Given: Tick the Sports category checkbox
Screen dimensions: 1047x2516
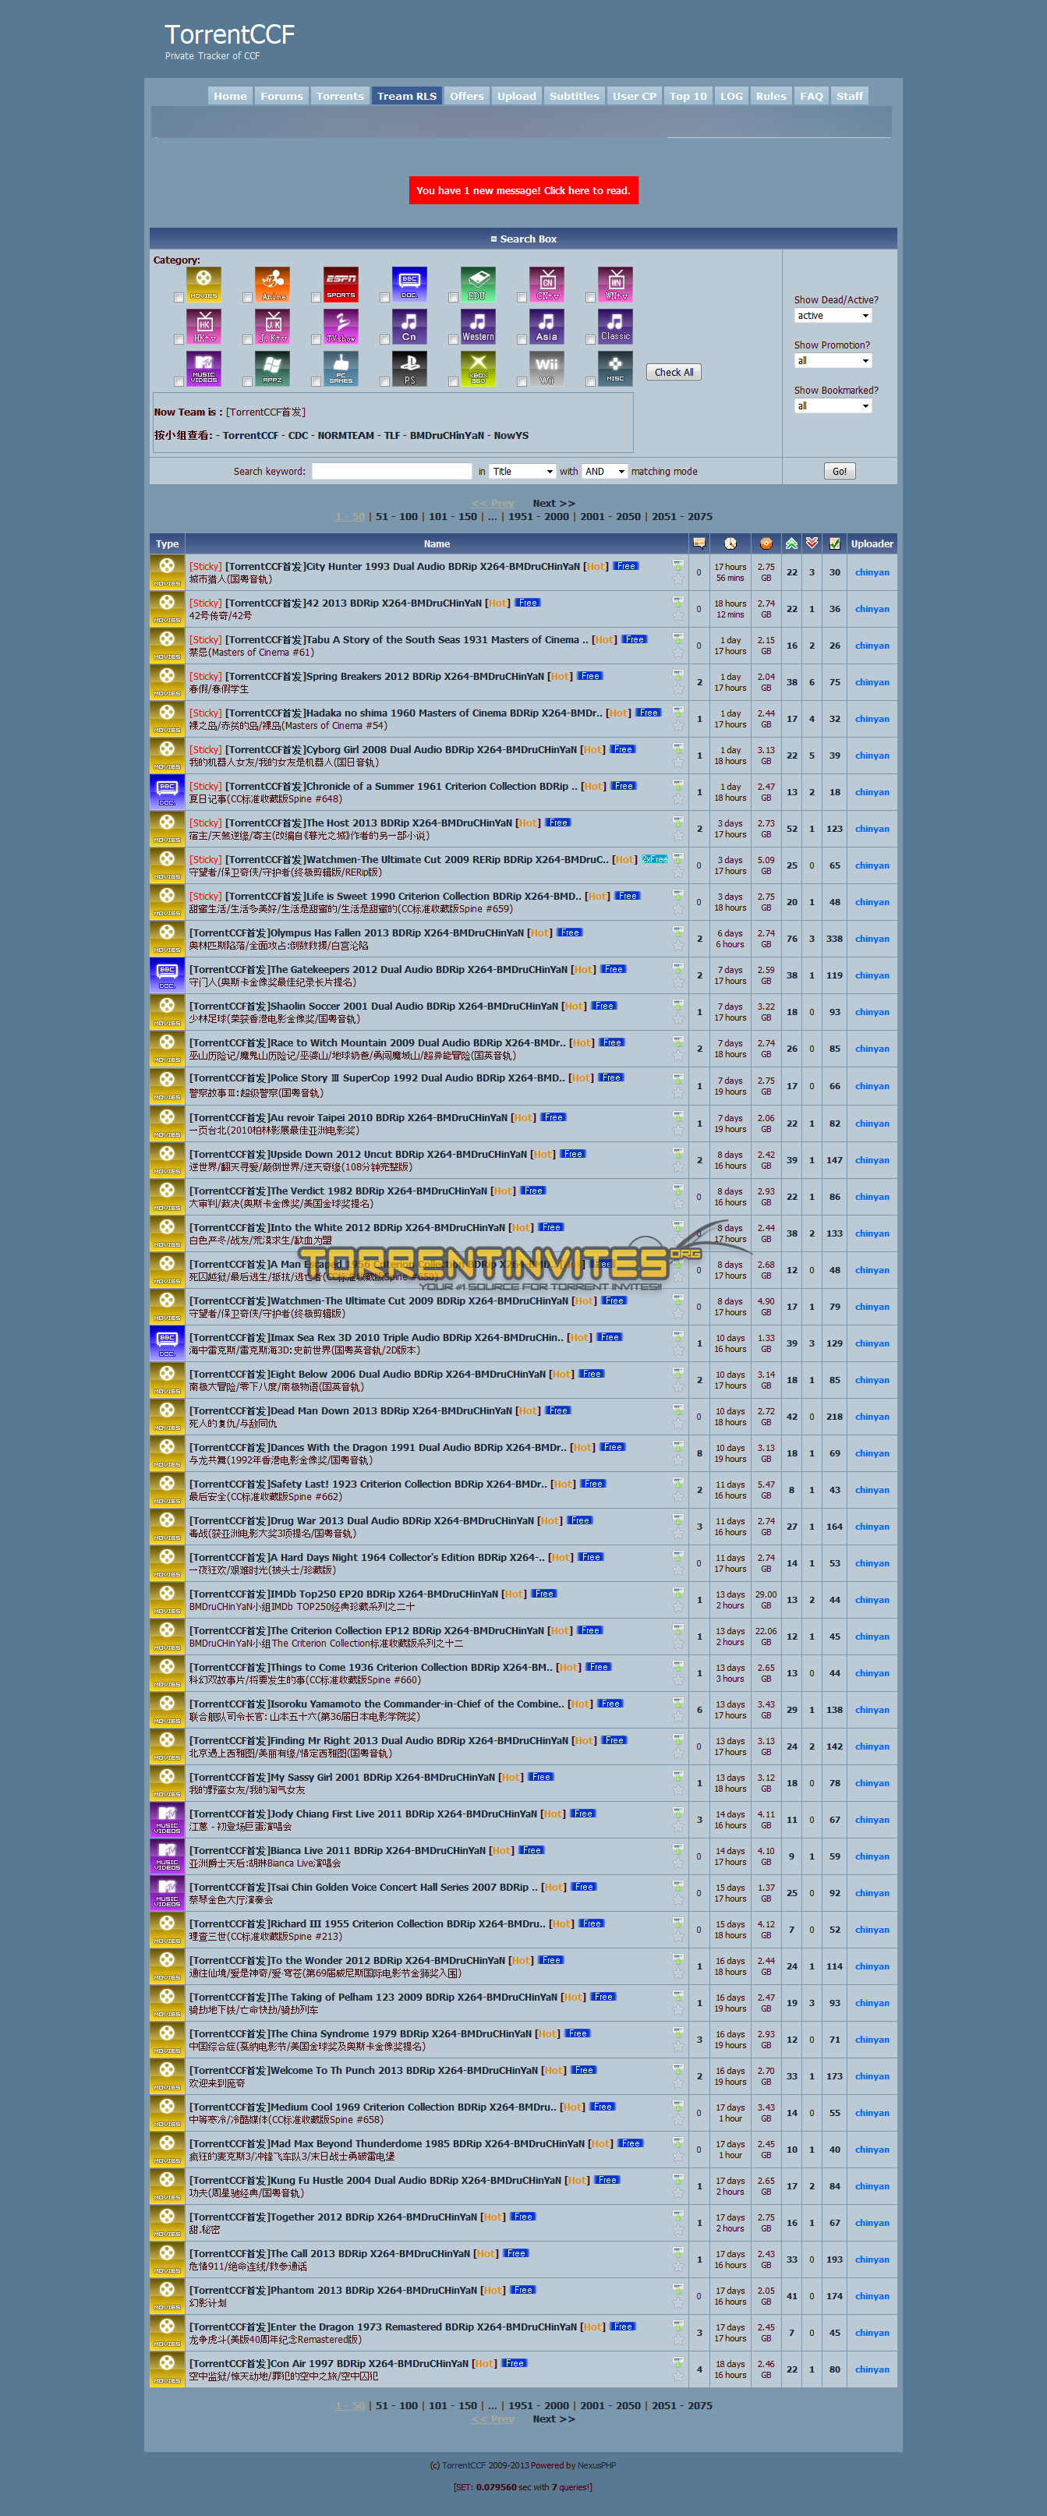Looking at the screenshot, I should click(316, 297).
